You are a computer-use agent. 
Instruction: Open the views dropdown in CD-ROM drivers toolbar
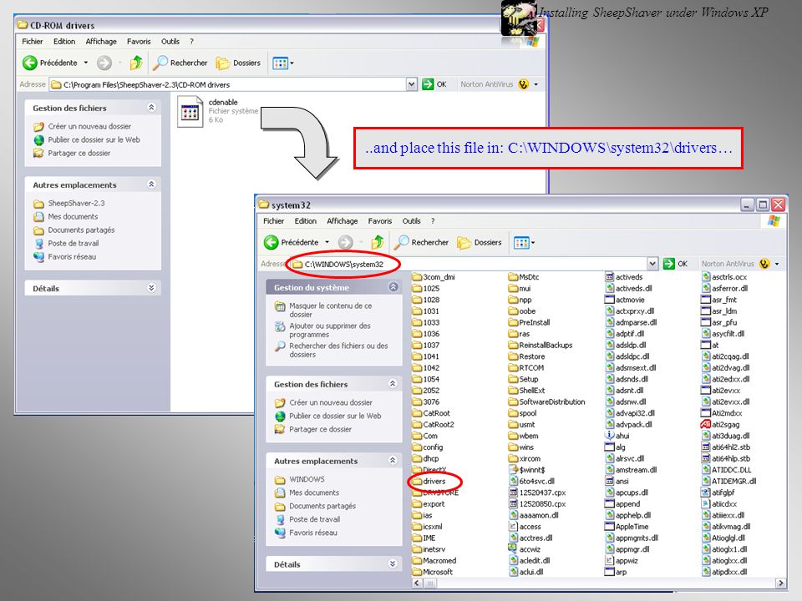(283, 63)
